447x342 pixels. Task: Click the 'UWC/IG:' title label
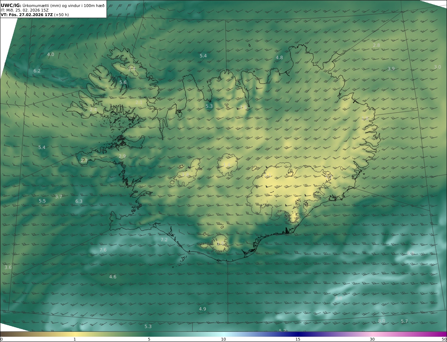pos(11,5)
